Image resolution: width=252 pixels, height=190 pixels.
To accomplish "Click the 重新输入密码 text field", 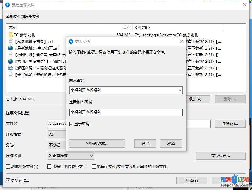I will click(x=126, y=112).
